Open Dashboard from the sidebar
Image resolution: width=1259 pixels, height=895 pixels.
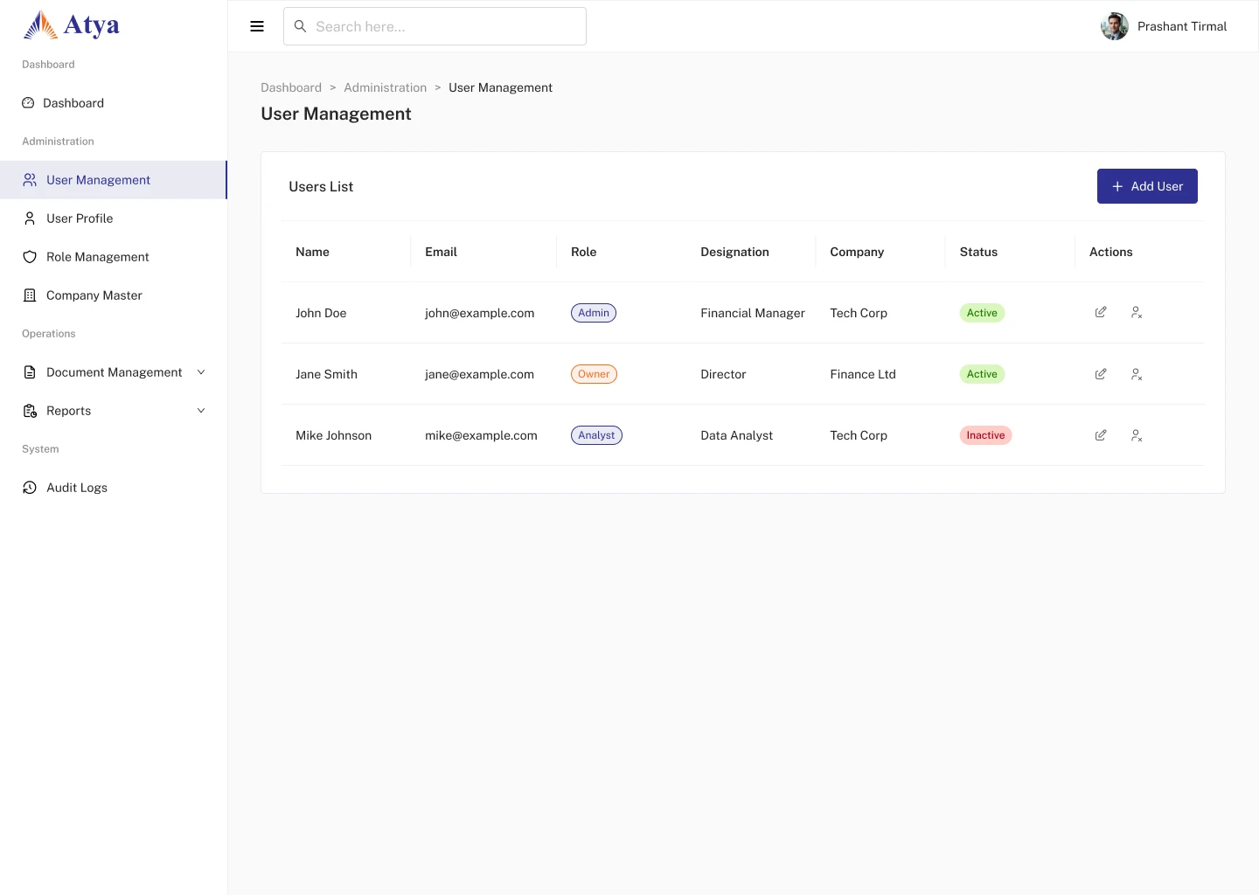tap(114, 103)
